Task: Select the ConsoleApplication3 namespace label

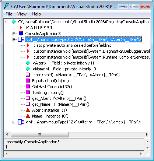Action: [x=43, y=34]
